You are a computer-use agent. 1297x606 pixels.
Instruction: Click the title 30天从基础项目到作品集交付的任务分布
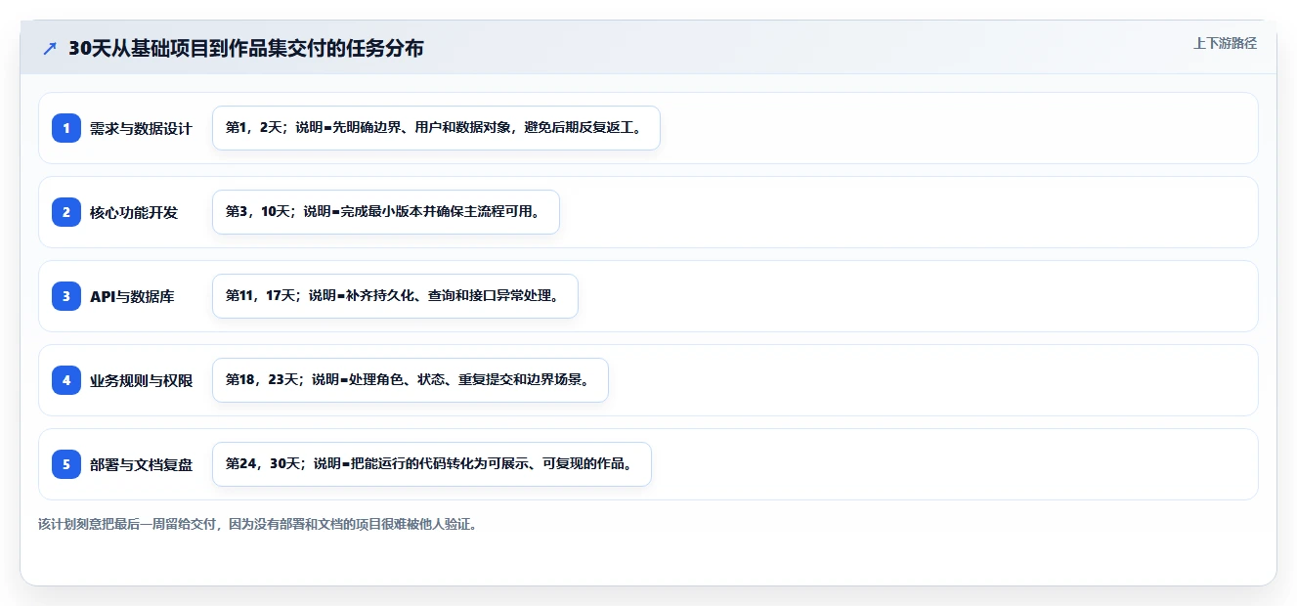pos(246,48)
